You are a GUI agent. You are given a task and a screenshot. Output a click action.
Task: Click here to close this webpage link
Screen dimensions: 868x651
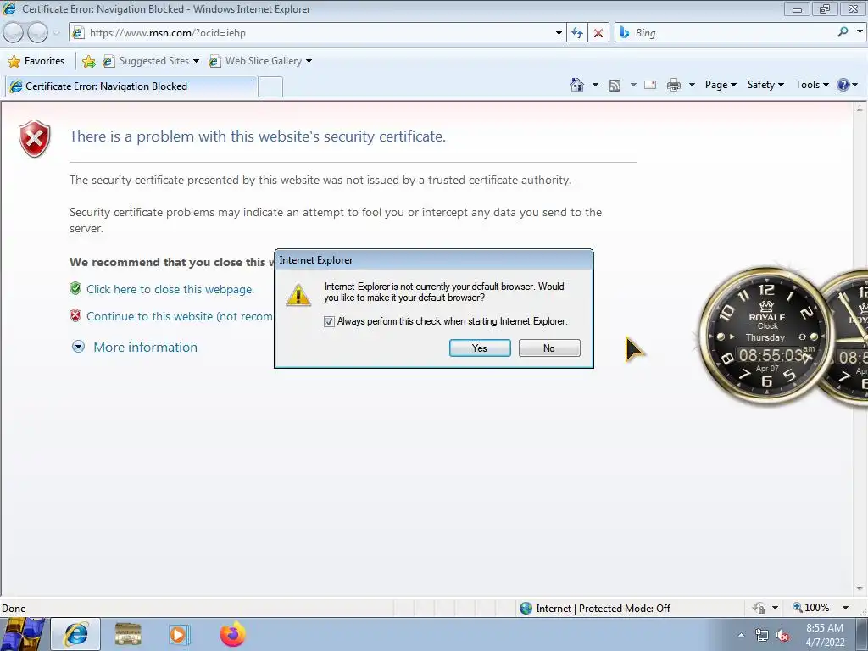170,289
